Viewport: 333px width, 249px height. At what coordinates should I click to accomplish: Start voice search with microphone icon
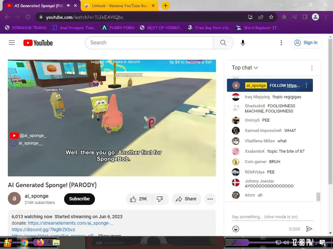click(x=243, y=43)
